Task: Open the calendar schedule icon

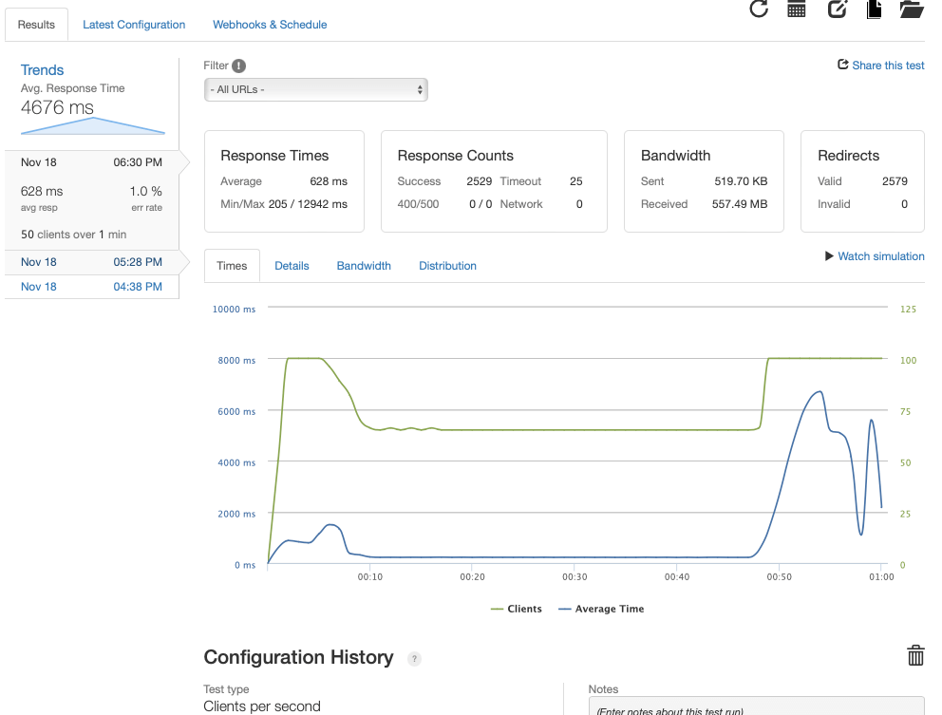Action: pyautogui.click(x=797, y=9)
